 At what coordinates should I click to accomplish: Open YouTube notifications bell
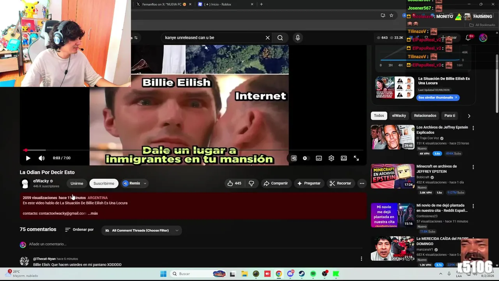(x=468, y=38)
